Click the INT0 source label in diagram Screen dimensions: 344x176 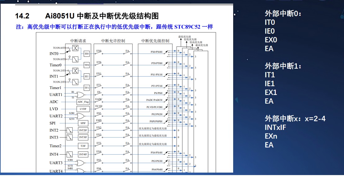(x=54, y=53)
